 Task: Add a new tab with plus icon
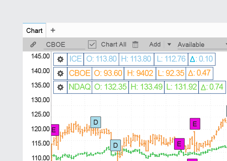(53, 30)
